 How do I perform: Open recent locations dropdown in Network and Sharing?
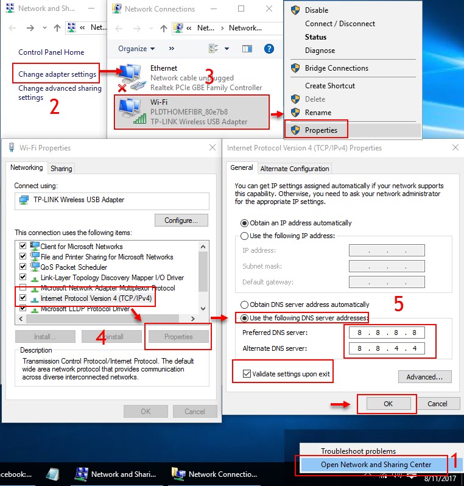(44, 28)
